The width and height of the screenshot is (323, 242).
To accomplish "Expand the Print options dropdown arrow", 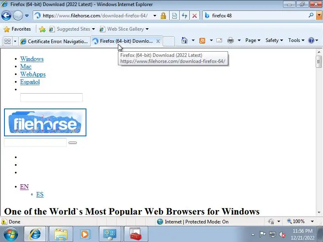I will coord(239,40).
